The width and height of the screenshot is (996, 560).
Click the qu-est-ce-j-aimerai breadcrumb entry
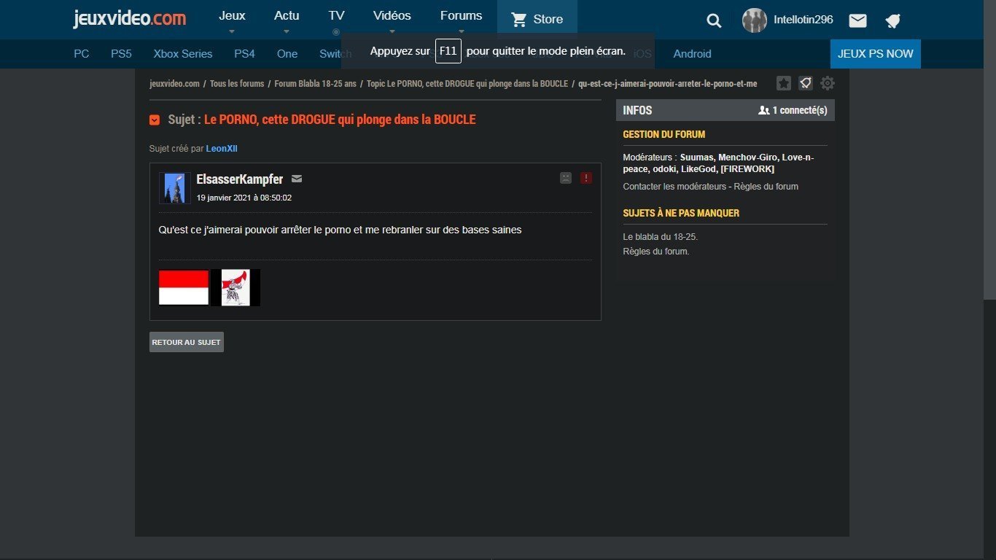coord(668,84)
